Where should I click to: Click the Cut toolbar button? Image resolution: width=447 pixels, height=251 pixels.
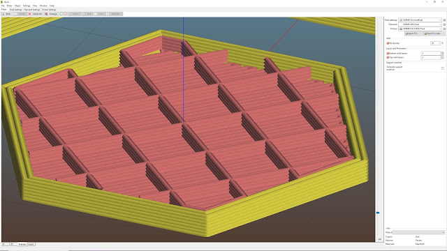pyautogui.click(x=100, y=14)
